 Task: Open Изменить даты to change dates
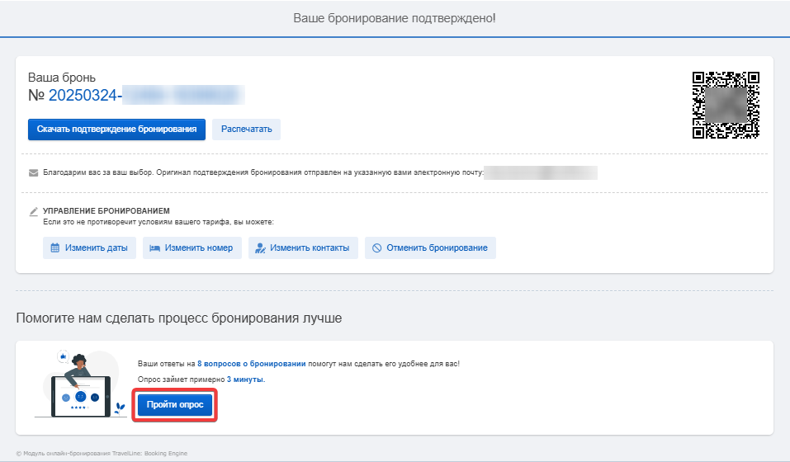89,247
